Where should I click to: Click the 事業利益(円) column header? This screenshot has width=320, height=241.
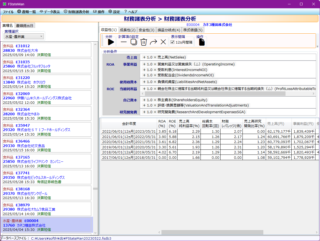(303, 124)
